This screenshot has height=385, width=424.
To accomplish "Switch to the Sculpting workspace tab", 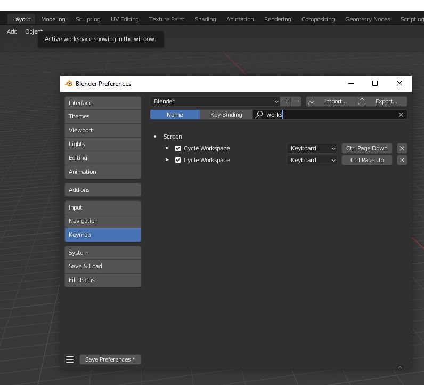I will [88, 19].
